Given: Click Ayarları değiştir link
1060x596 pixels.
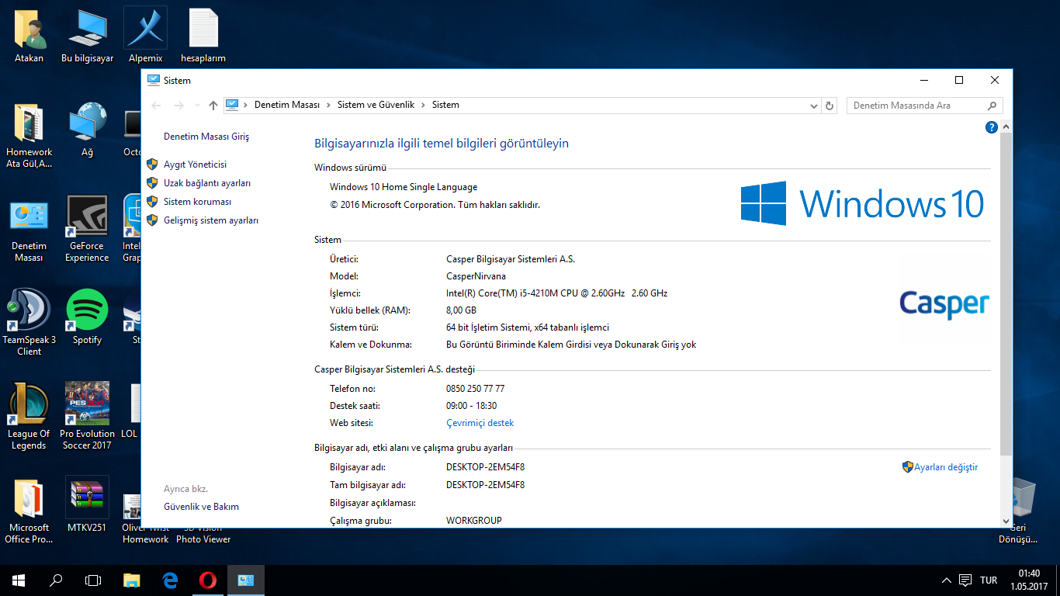Looking at the screenshot, I should 945,467.
